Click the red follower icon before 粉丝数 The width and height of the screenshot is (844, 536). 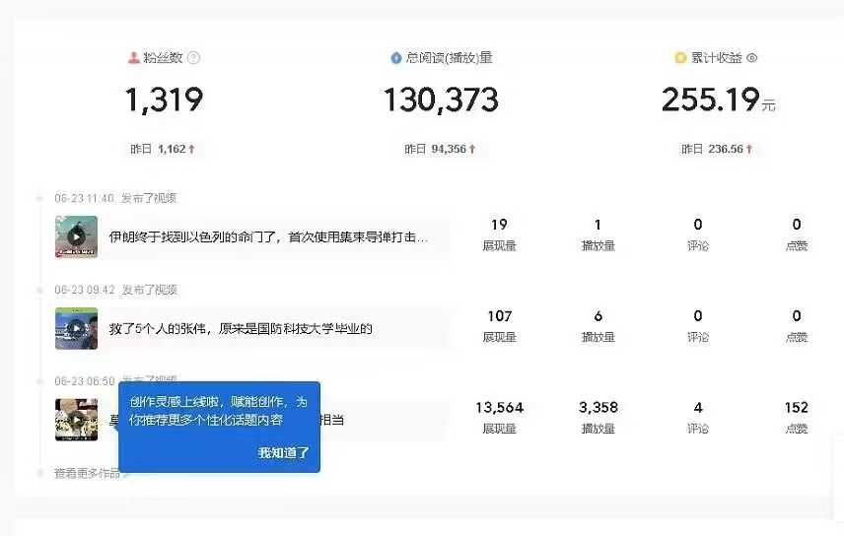pos(133,57)
